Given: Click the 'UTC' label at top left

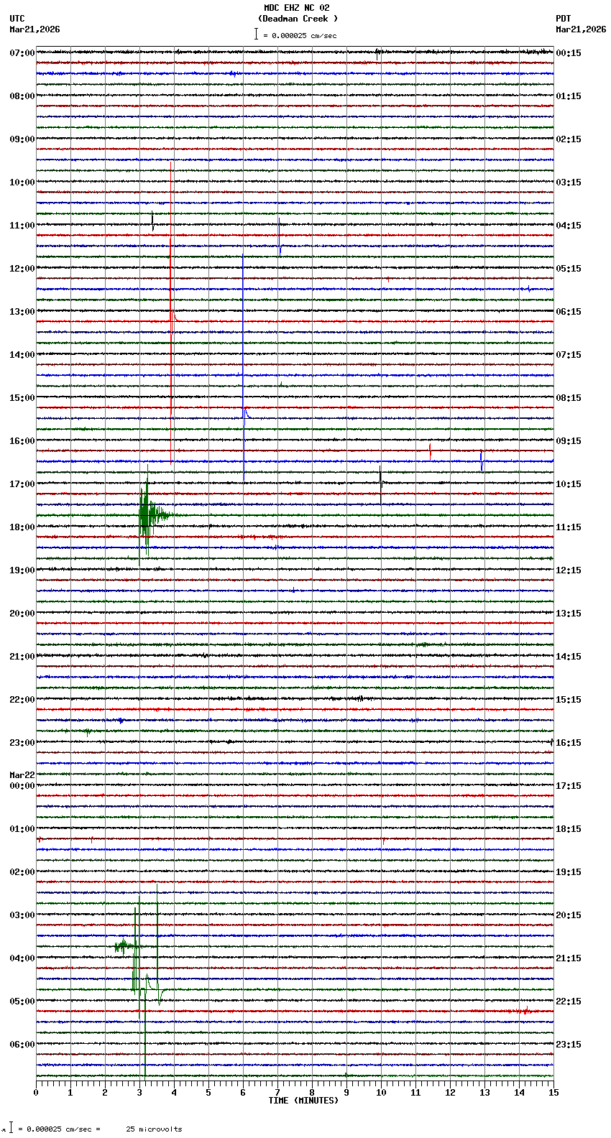Looking at the screenshot, I should click(x=17, y=19).
